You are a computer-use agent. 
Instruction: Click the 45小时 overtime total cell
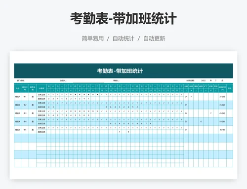point(222,113)
